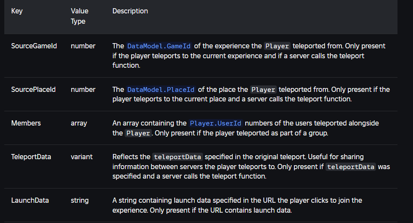The width and height of the screenshot is (413, 223).
Task: Click the 'variant' value type for TeleportData
Action: point(81,157)
